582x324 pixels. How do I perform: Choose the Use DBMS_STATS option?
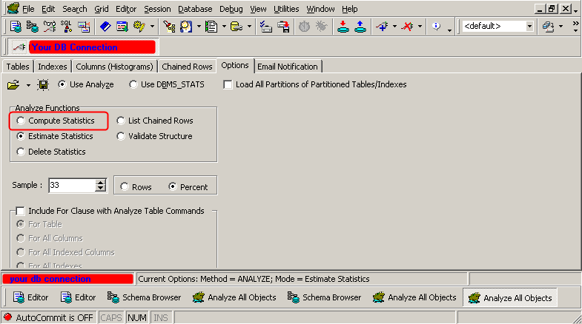point(133,84)
